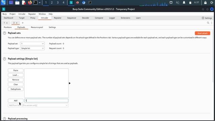
Task: Switch to the Learn tab
Action: [138, 18]
